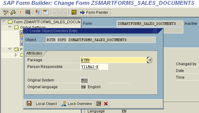The height and width of the screenshot is (113, 199).
Task: Click the SSFO object type field
Action: point(62,40)
